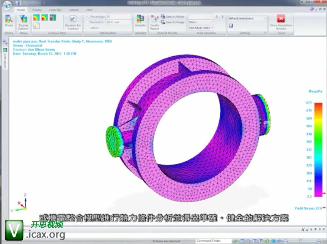Click the Percentage value field
Screen dimensions: 327x244
pos(119,16)
